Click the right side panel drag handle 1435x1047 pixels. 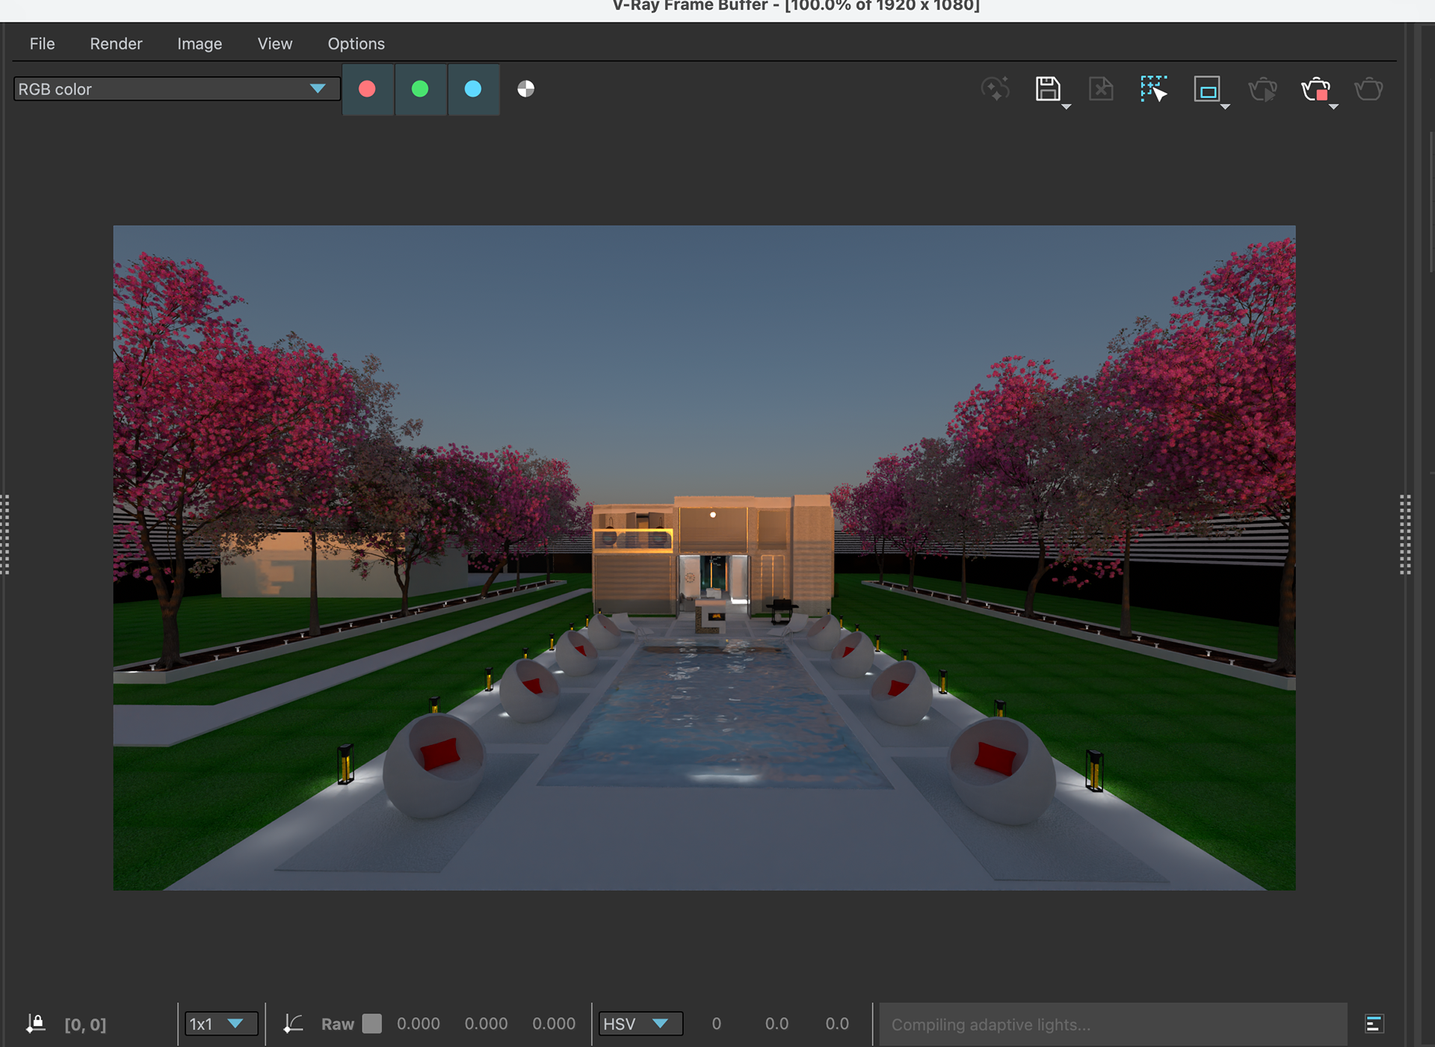coord(1404,534)
